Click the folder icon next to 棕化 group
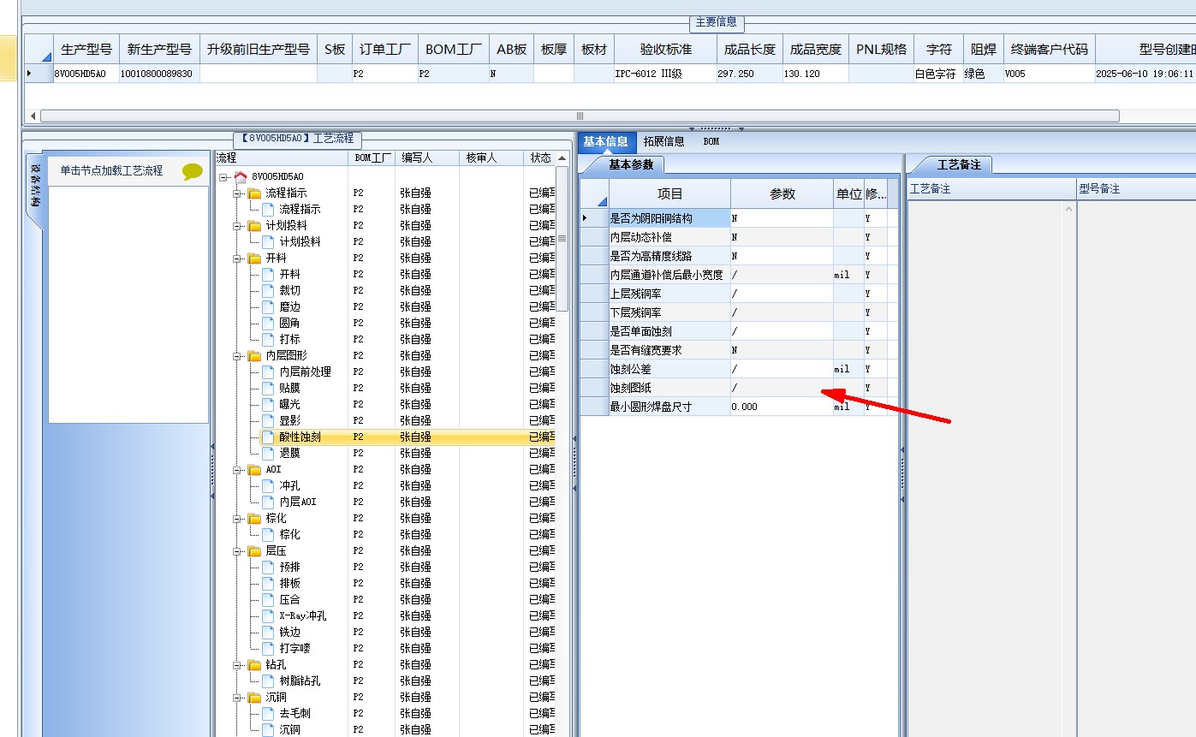Viewport: 1196px width, 737px height. 254,518
